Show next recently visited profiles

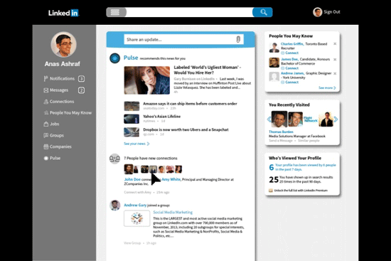(x=336, y=119)
